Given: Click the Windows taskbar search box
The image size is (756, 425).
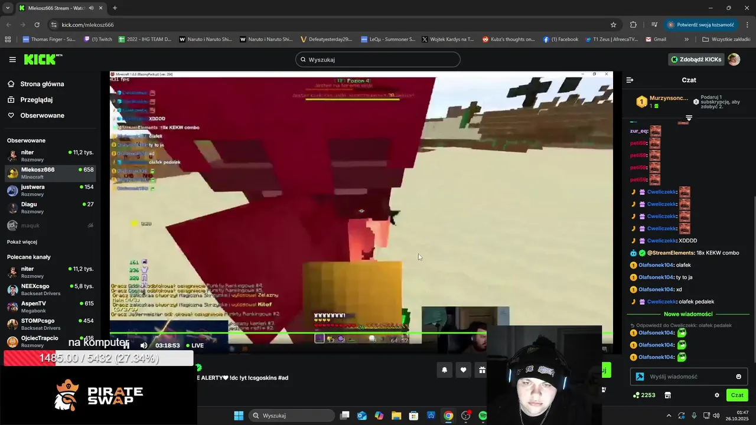Looking at the screenshot, I should click(292, 416).
